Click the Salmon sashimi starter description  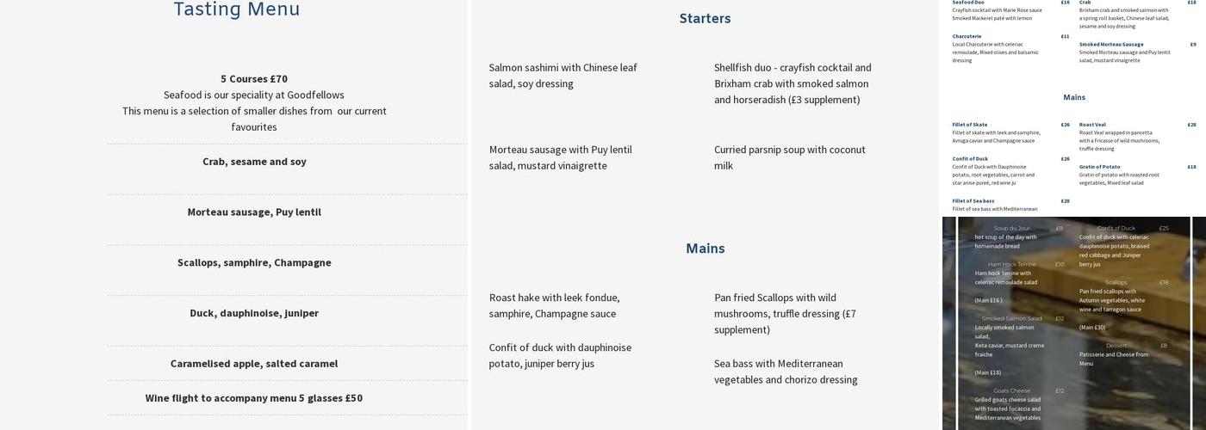(563, 76)
